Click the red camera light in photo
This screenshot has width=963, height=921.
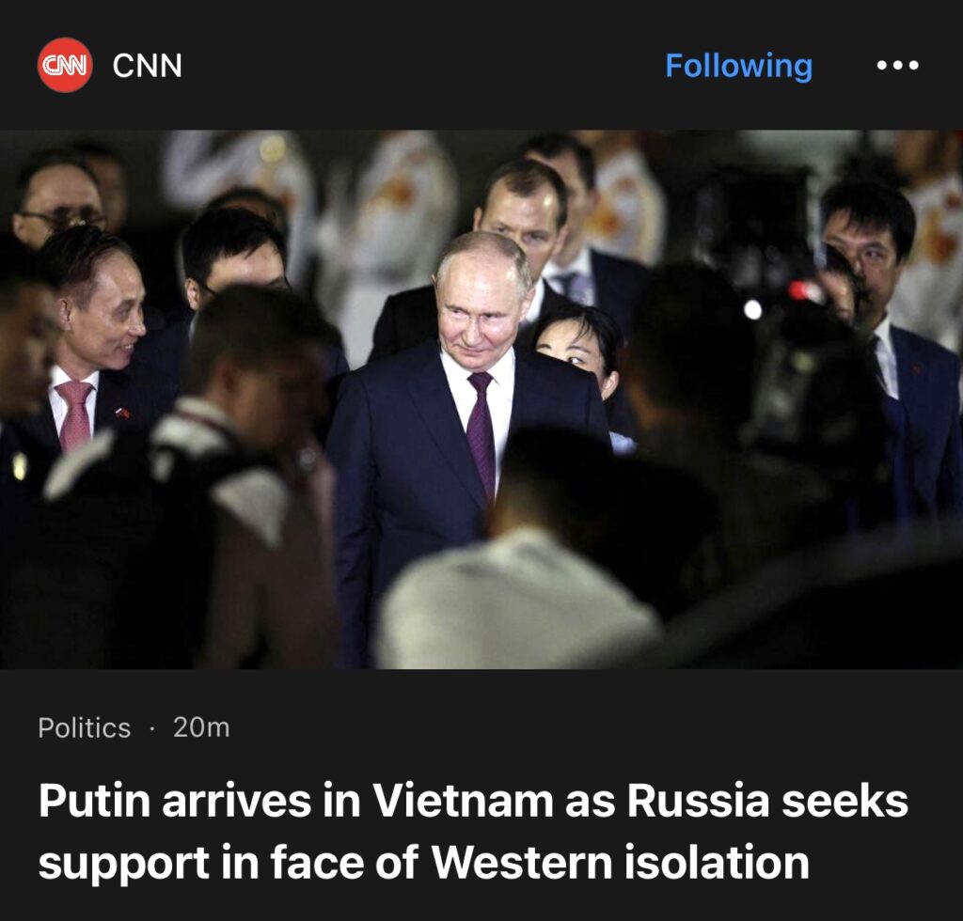799,289
